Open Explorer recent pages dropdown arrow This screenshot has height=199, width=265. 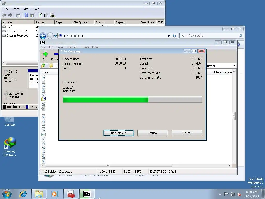click(55, 36)
